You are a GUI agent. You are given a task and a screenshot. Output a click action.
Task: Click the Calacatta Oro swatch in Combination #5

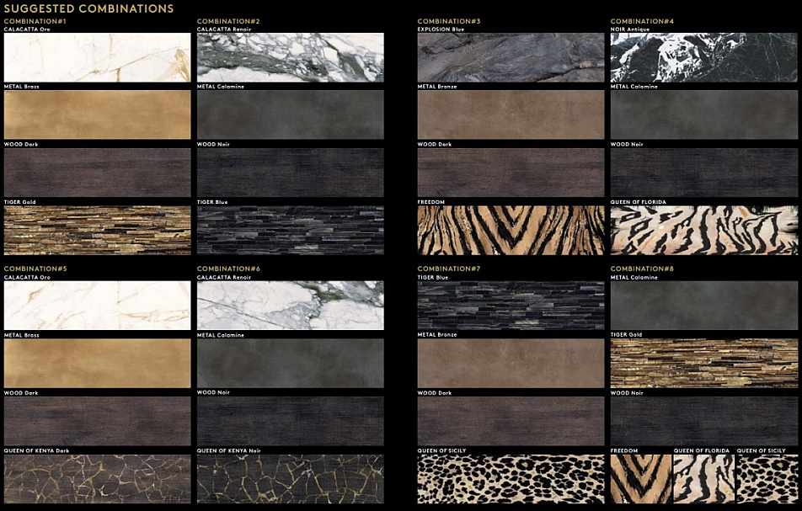[97, 305]
